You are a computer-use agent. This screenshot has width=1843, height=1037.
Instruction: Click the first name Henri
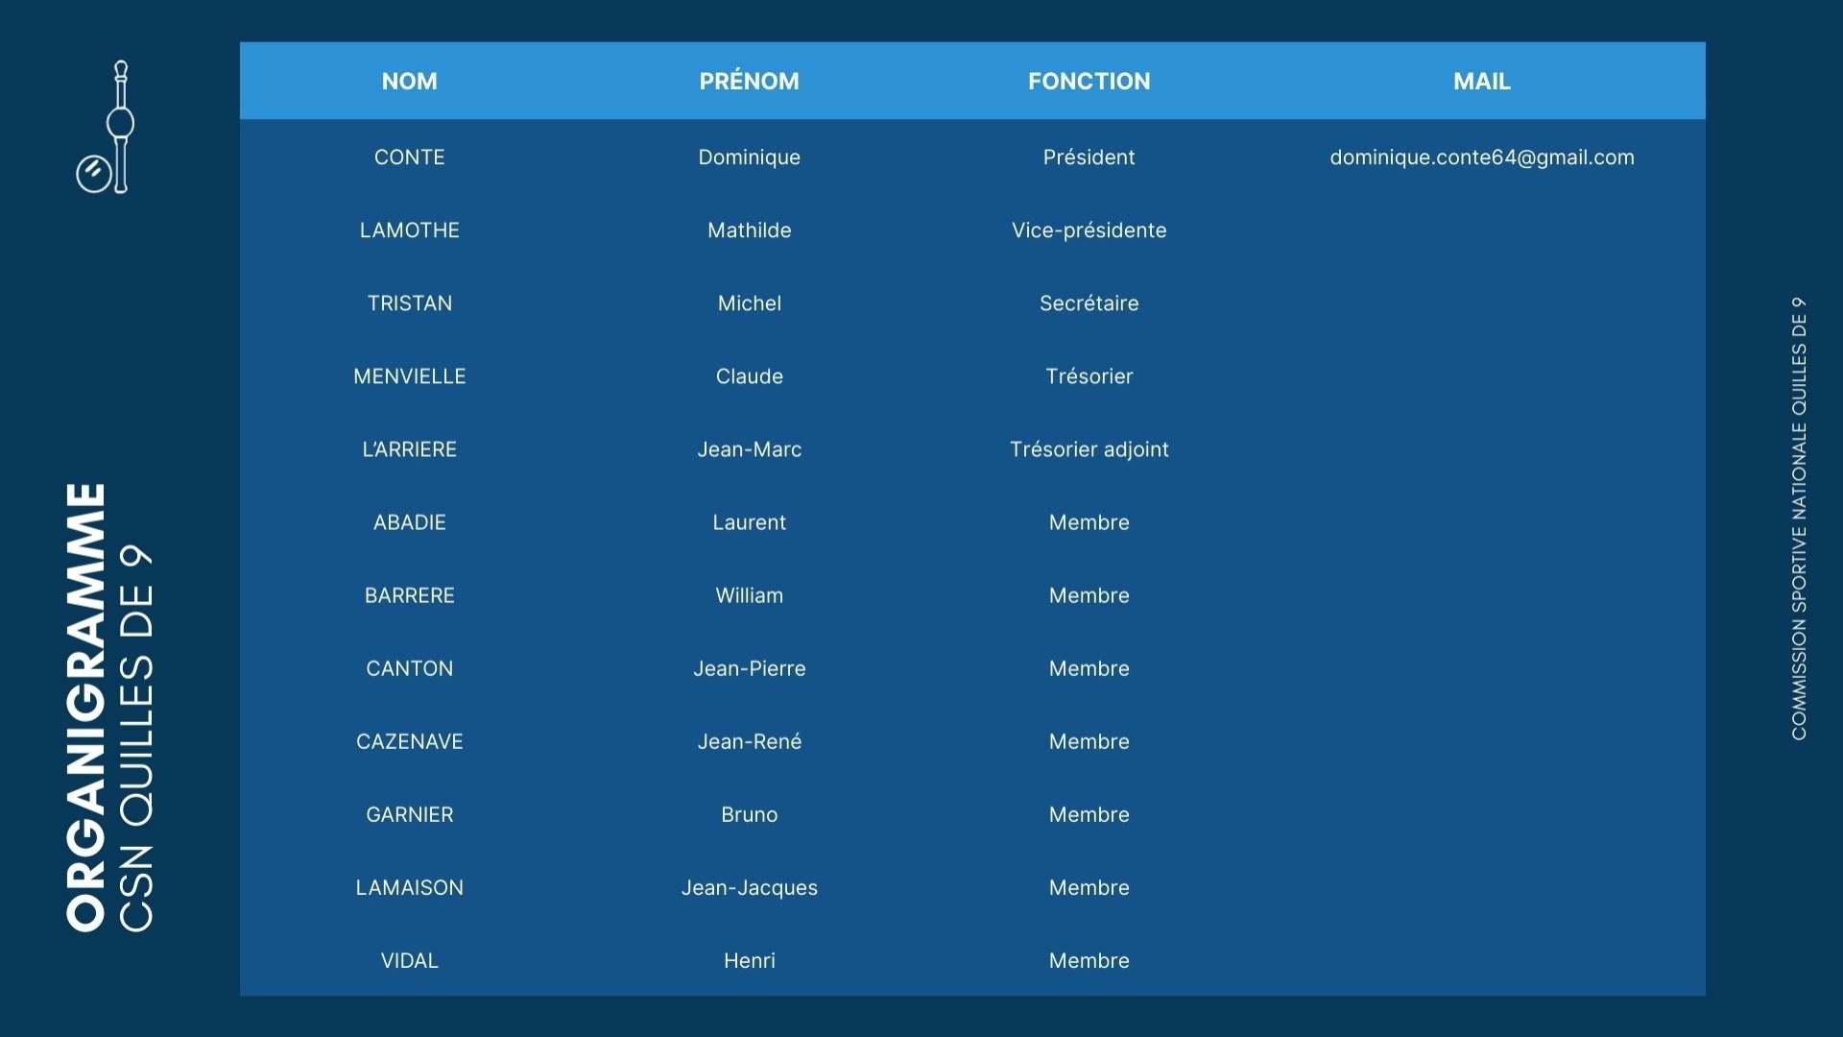tap(750, 960)
